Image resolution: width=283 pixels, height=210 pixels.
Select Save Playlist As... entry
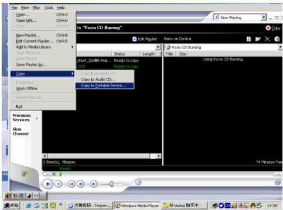[x=43, y=65]
